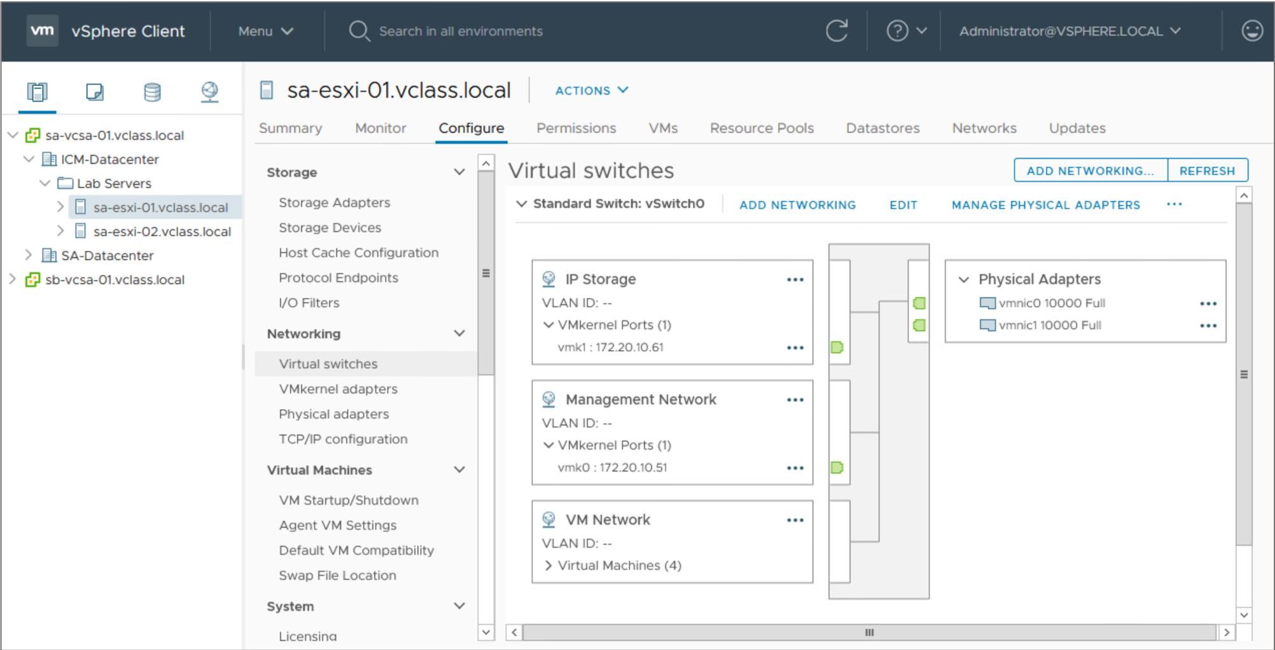
Task: Click vSwitch0 ADD NETWORKING link
Action: (x=797, y=205)
